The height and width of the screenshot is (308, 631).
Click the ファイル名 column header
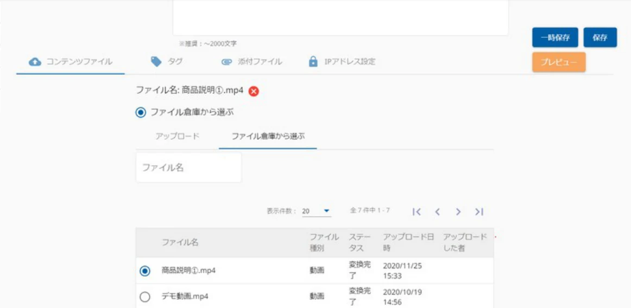[x=180, y=242]
